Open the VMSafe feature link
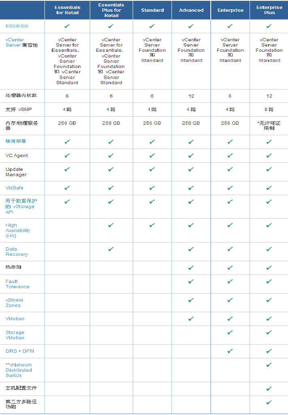 (x=15, y=188)
